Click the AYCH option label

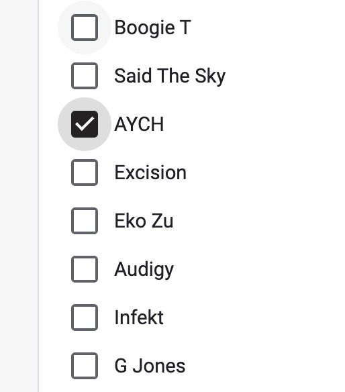coord(139,124)
